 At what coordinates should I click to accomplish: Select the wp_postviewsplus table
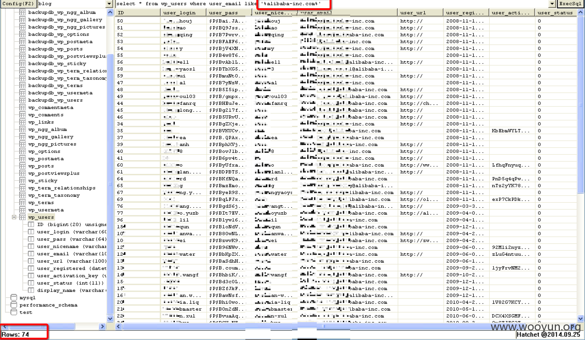point(54,173)
